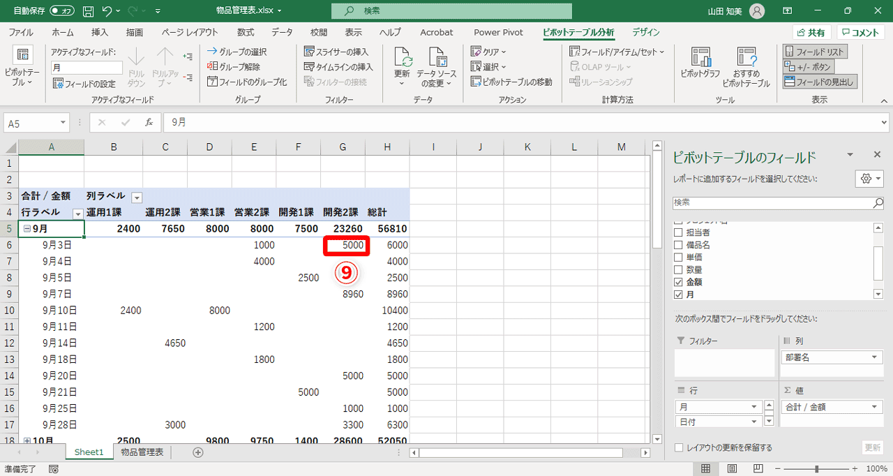Expand the 10月 group

click(x=27, y=441)
